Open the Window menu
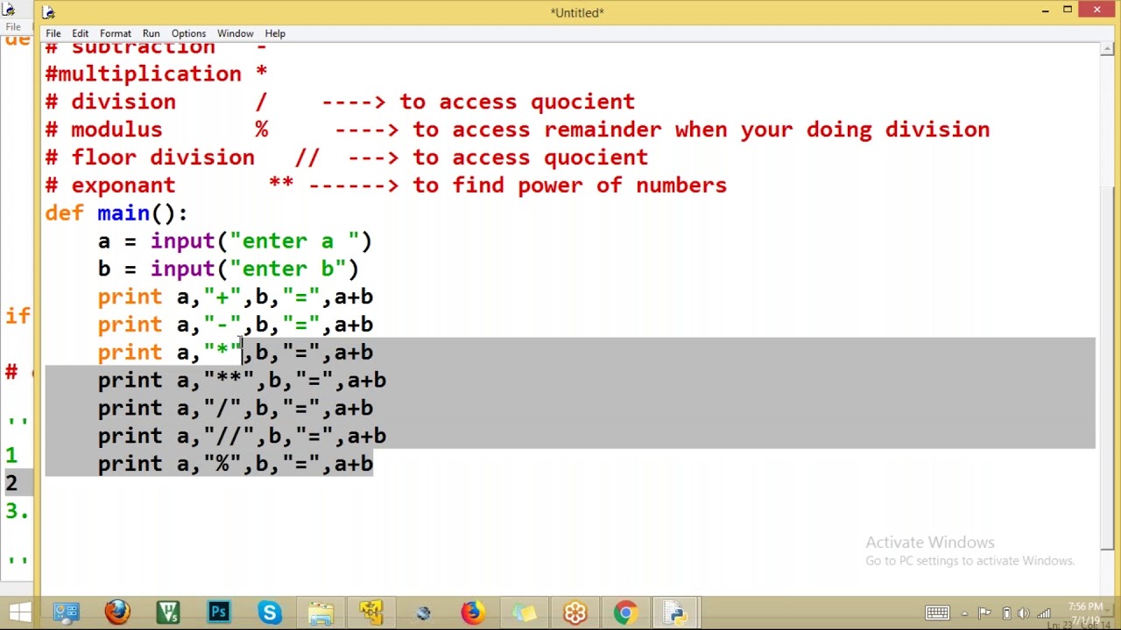The width and height of the screenshot is (1121, 630). (x=235, y=33)
